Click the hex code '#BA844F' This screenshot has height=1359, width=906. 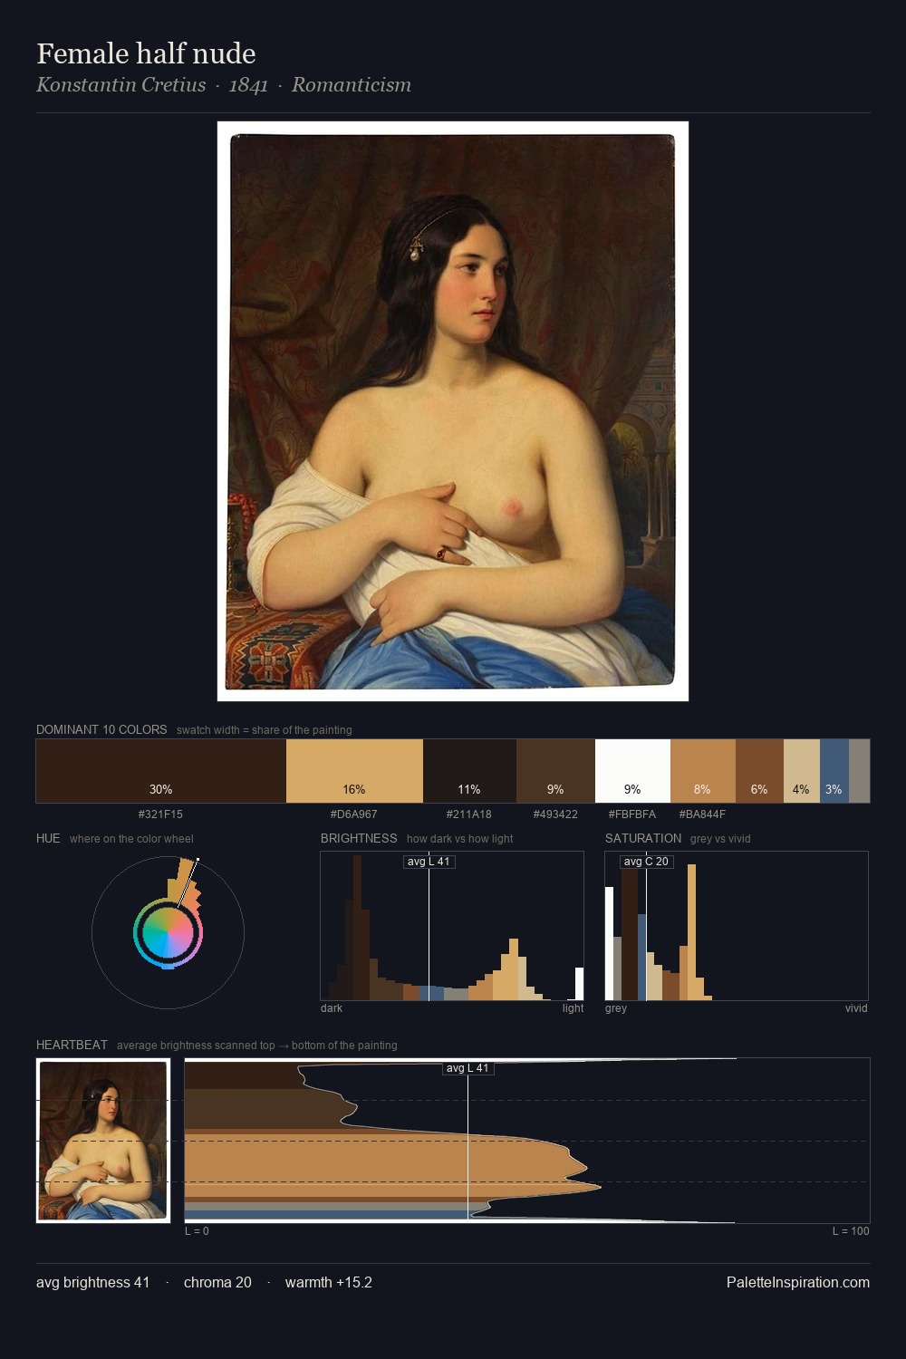tap(702, 814)
